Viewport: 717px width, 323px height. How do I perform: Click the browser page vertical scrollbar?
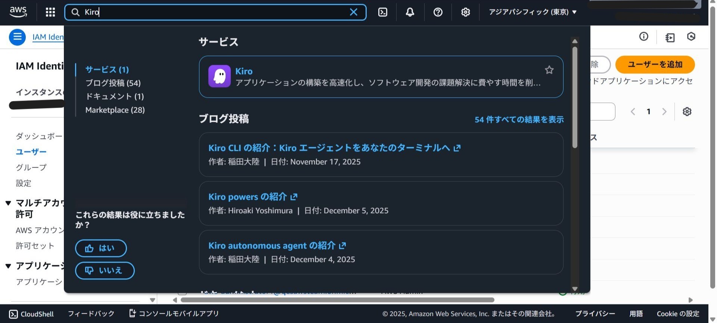[713, 147]
